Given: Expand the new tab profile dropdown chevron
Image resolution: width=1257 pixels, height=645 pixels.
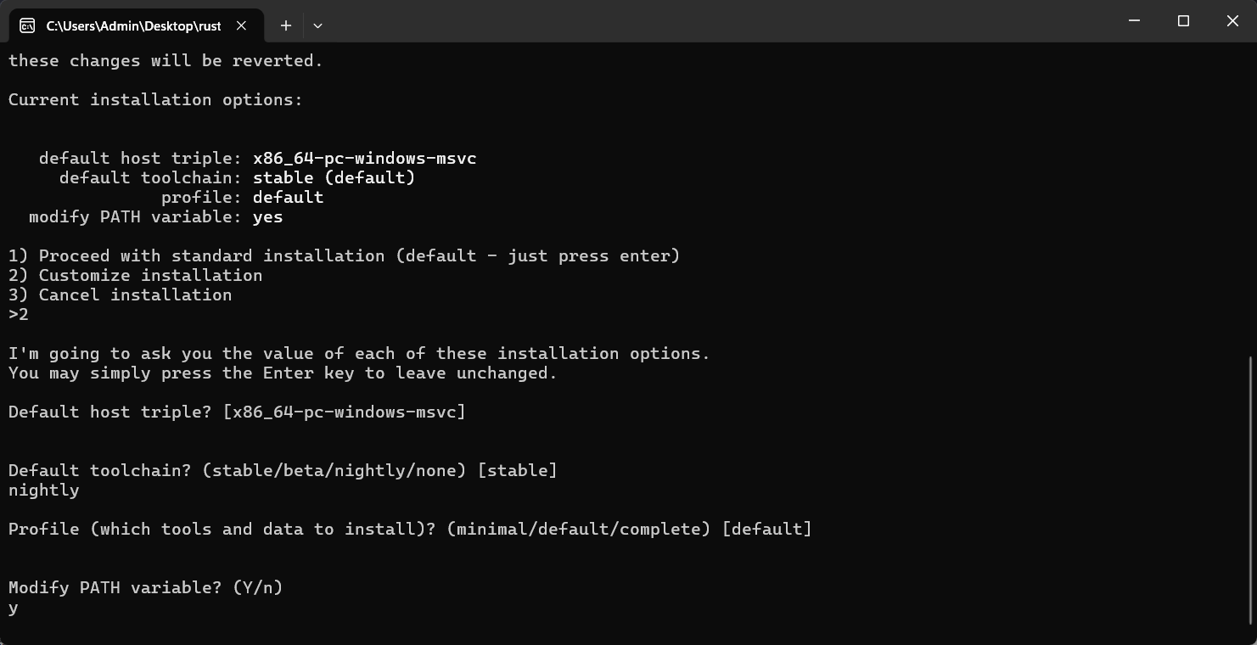Looking at the screenshot, I should pyautogui.click(x=317, y=25).
